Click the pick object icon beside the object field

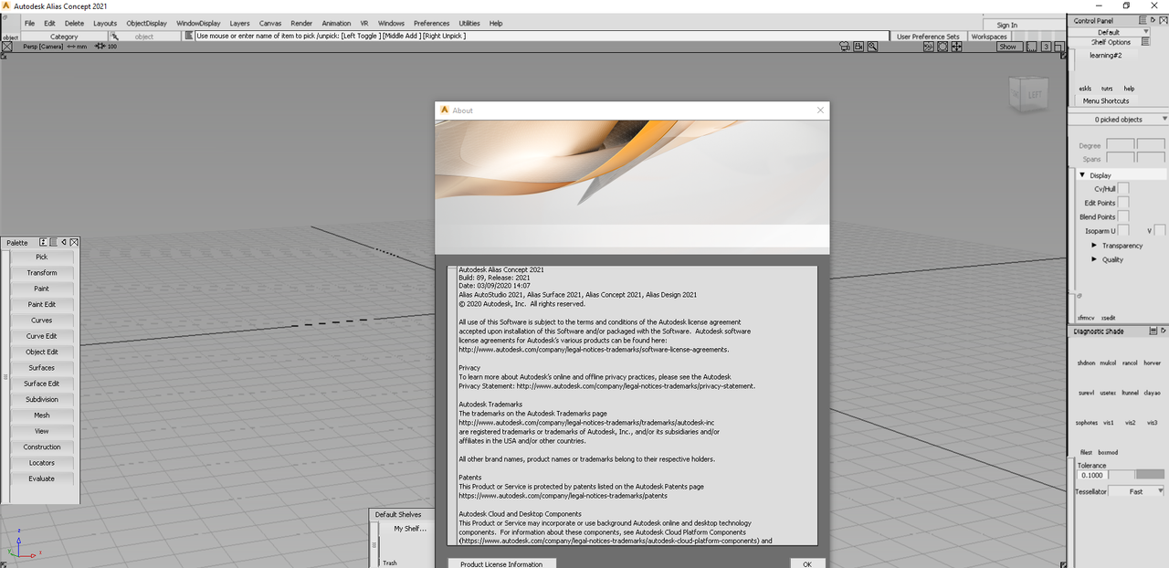(x=115, y=37)
